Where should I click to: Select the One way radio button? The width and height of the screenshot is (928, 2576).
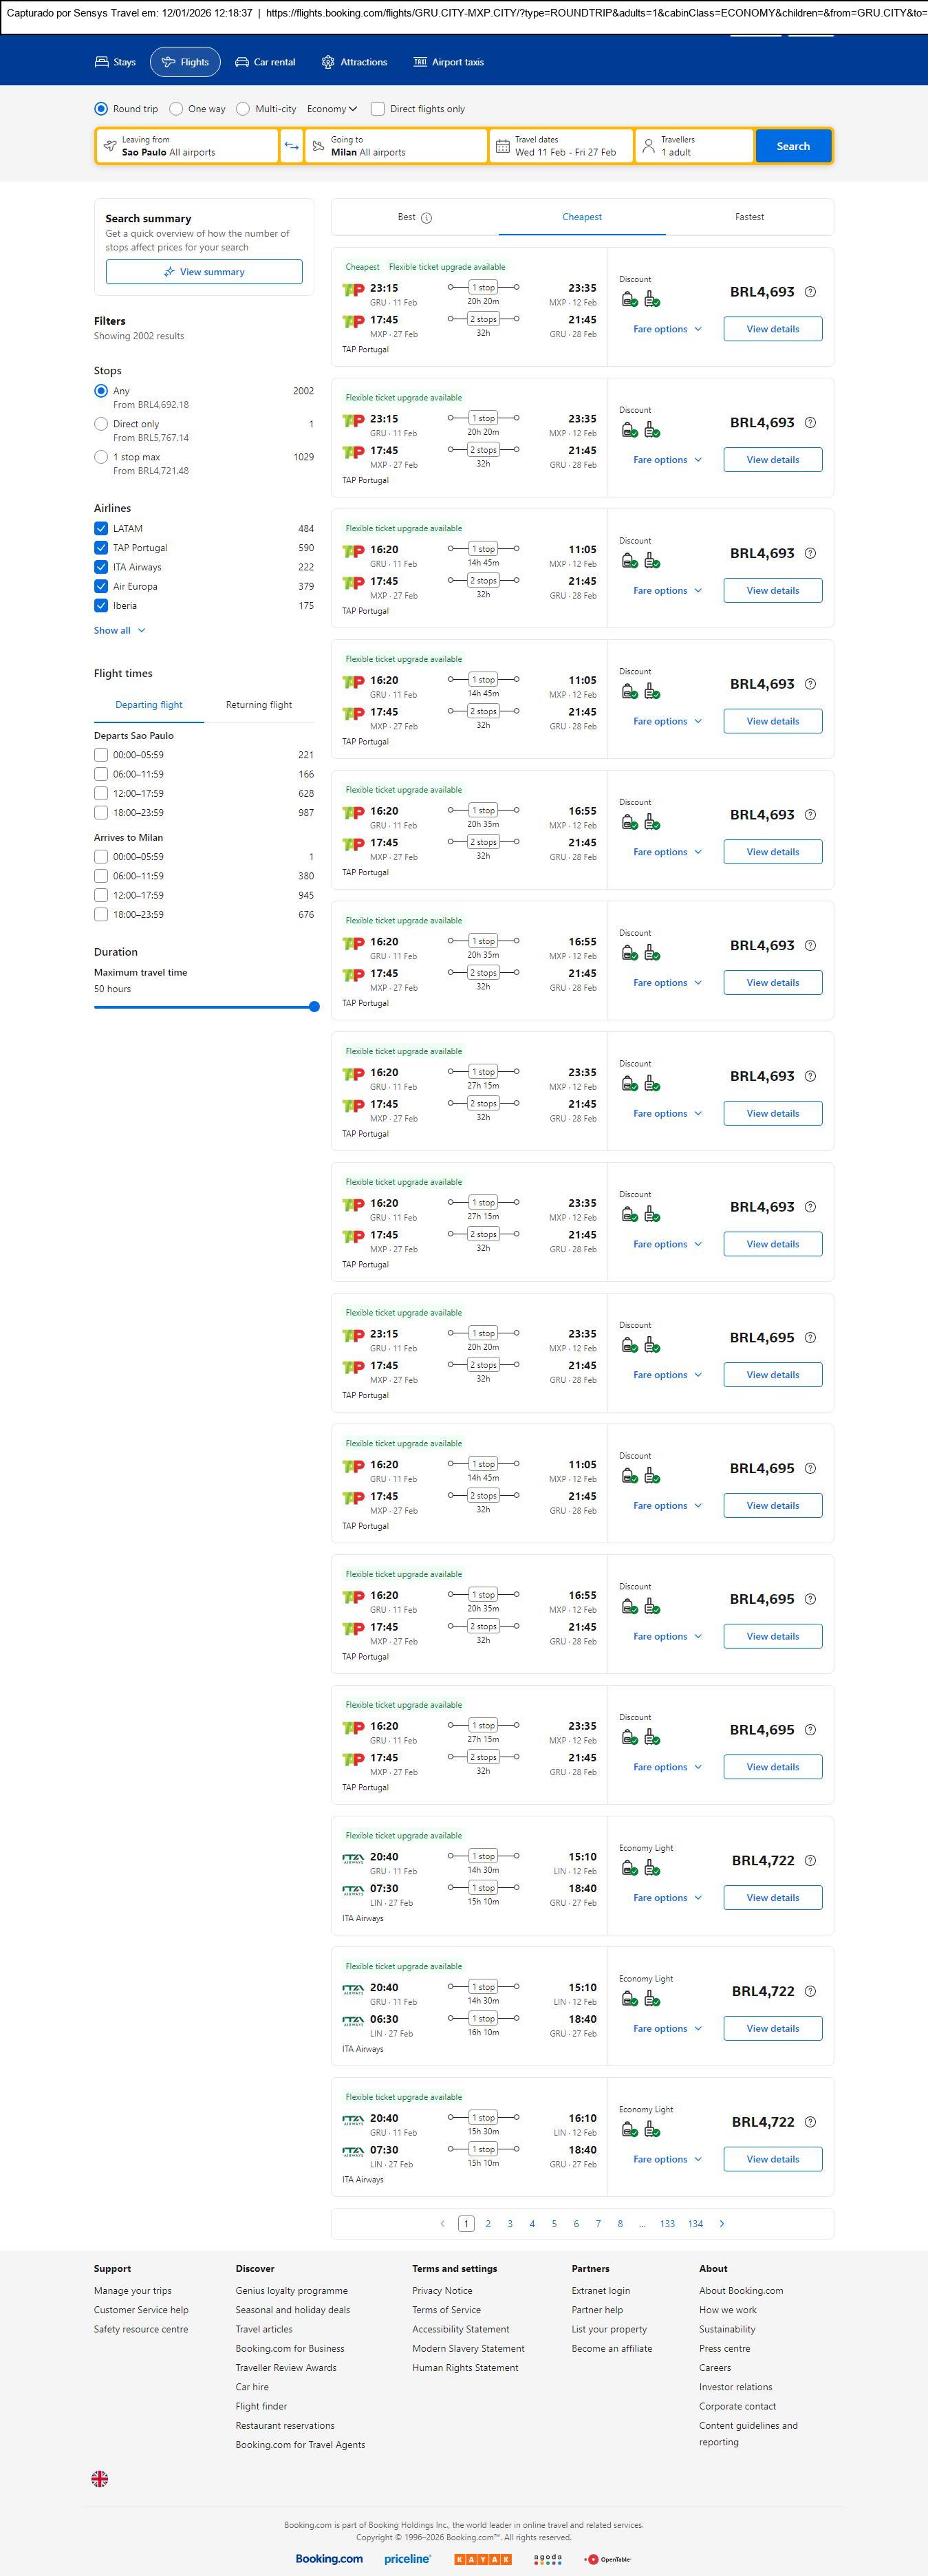coord(176,109)
